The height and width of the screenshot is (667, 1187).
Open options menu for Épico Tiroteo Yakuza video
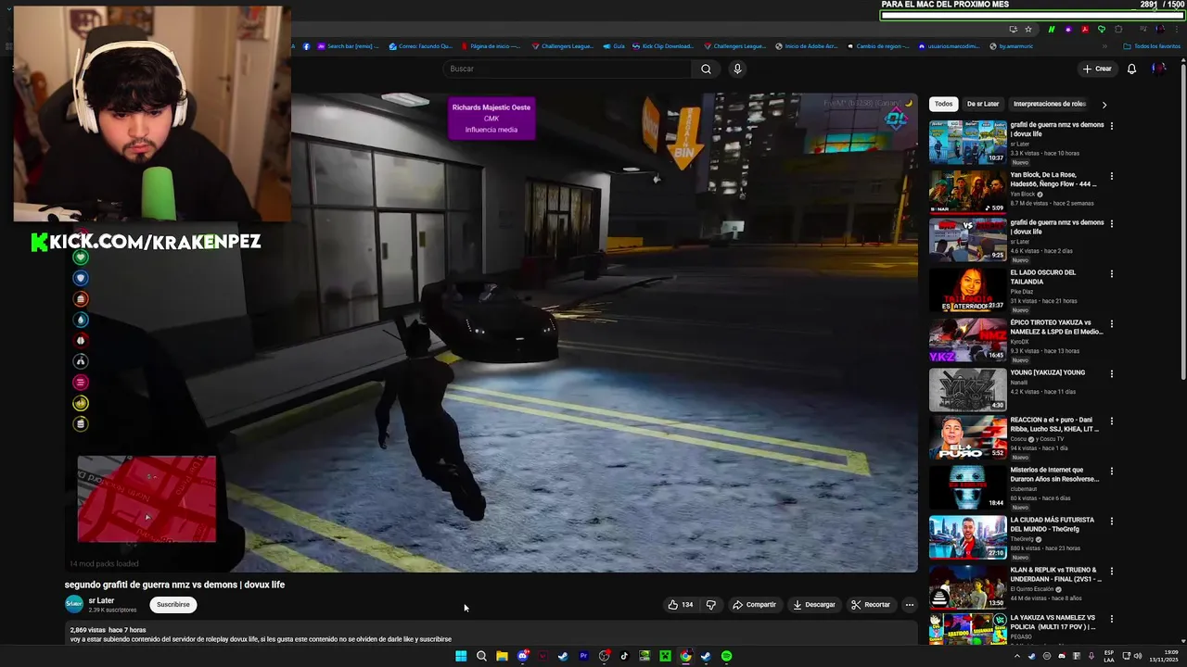1111,324
